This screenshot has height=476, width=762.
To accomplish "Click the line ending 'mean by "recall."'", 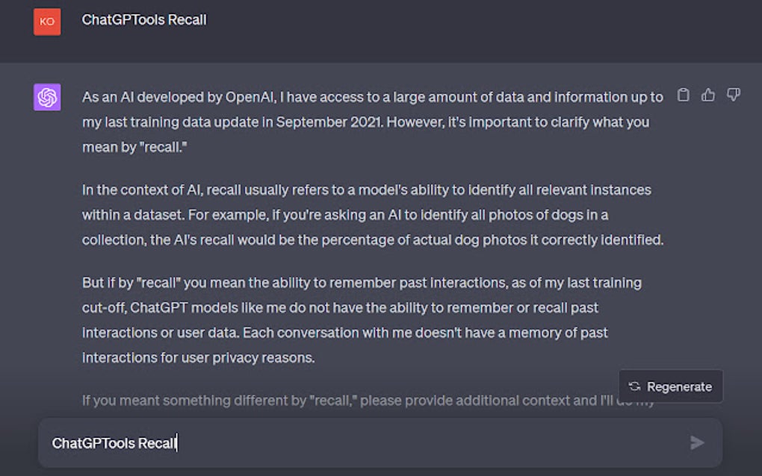I will pos(134,147).
